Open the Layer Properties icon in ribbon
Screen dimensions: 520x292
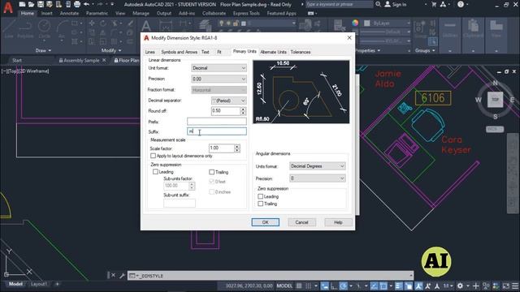[x=205, y=26]
